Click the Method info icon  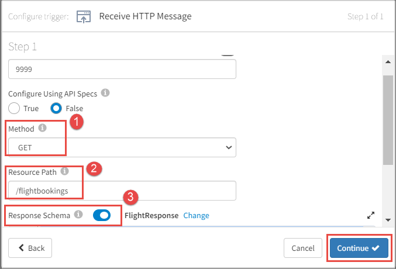pos(42,129)
